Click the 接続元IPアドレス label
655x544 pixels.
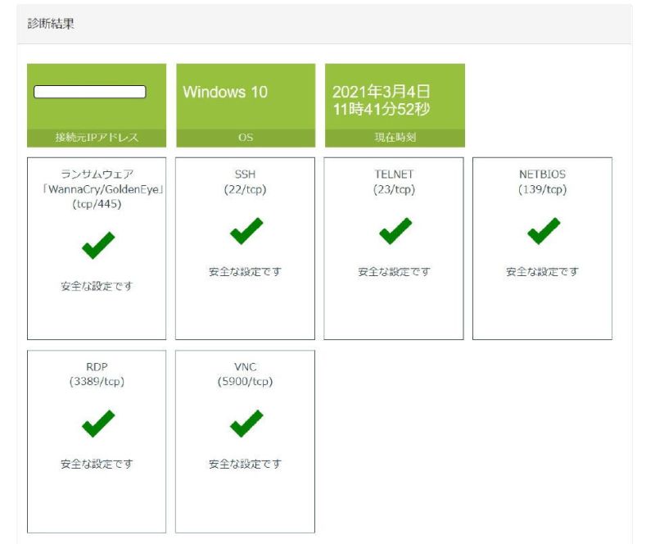click(97, 138)
